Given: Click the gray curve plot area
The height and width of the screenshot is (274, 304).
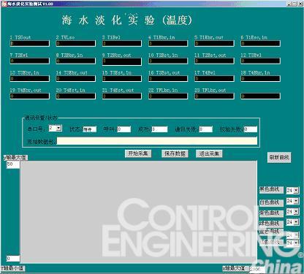Looking at the screenshot, I should point(138,212).
